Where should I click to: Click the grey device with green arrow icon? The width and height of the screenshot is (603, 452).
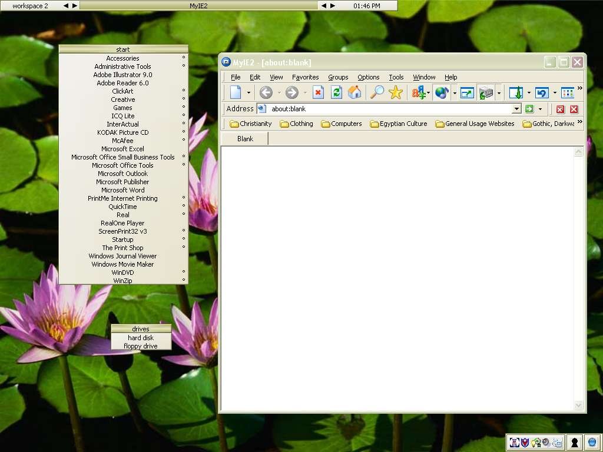pos(486,93)
